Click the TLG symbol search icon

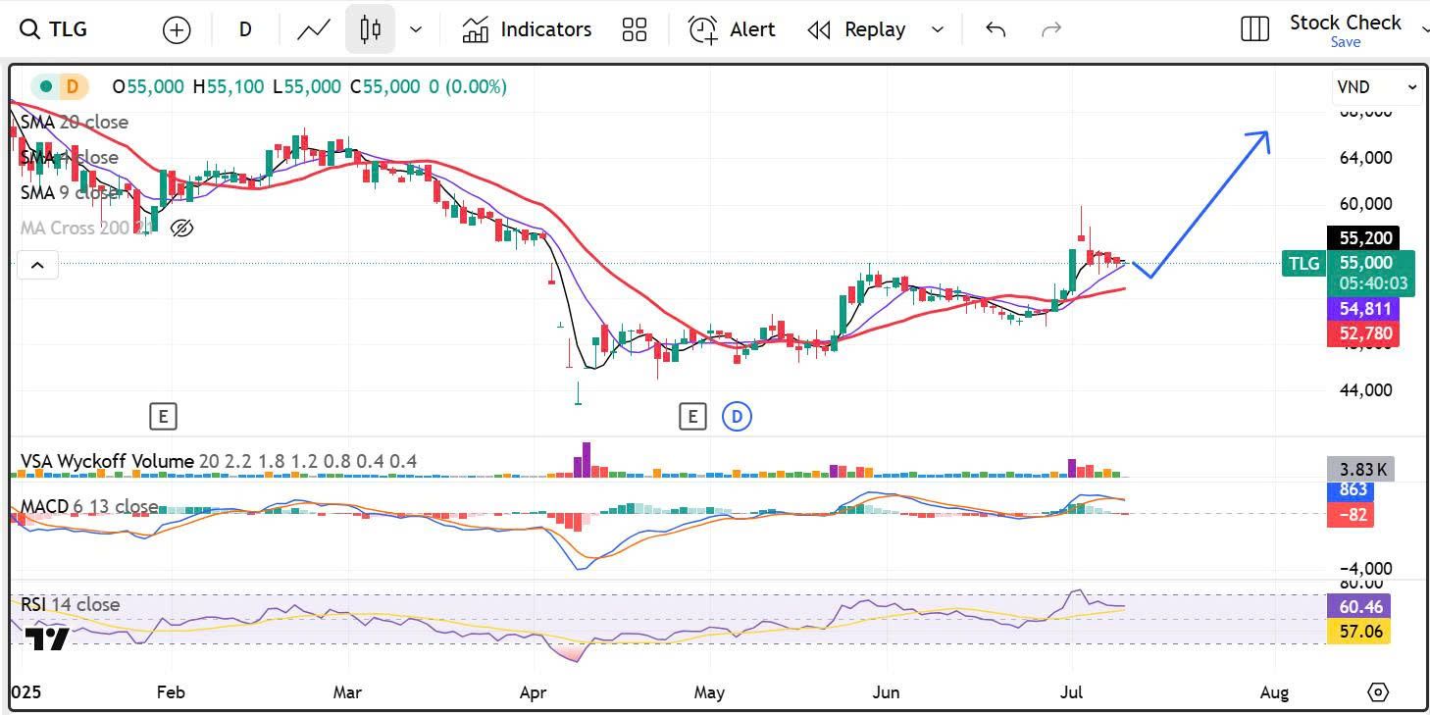pyautogui.click(x=31, y=29)
